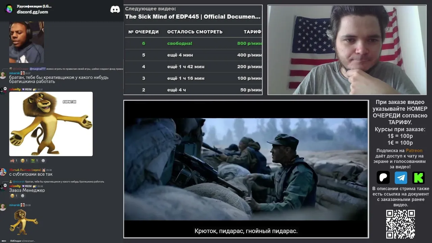Click the main video player showing soldiers
Screen dimensions: 432x243
(x=246, y=169)
